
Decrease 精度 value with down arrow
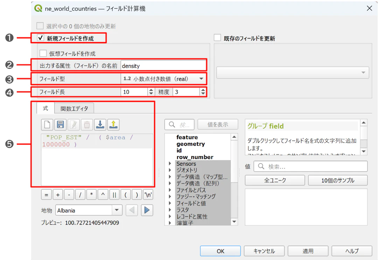[x=203, y=94]
